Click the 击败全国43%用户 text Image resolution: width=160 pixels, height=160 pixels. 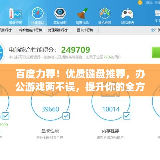click(50, 138)
